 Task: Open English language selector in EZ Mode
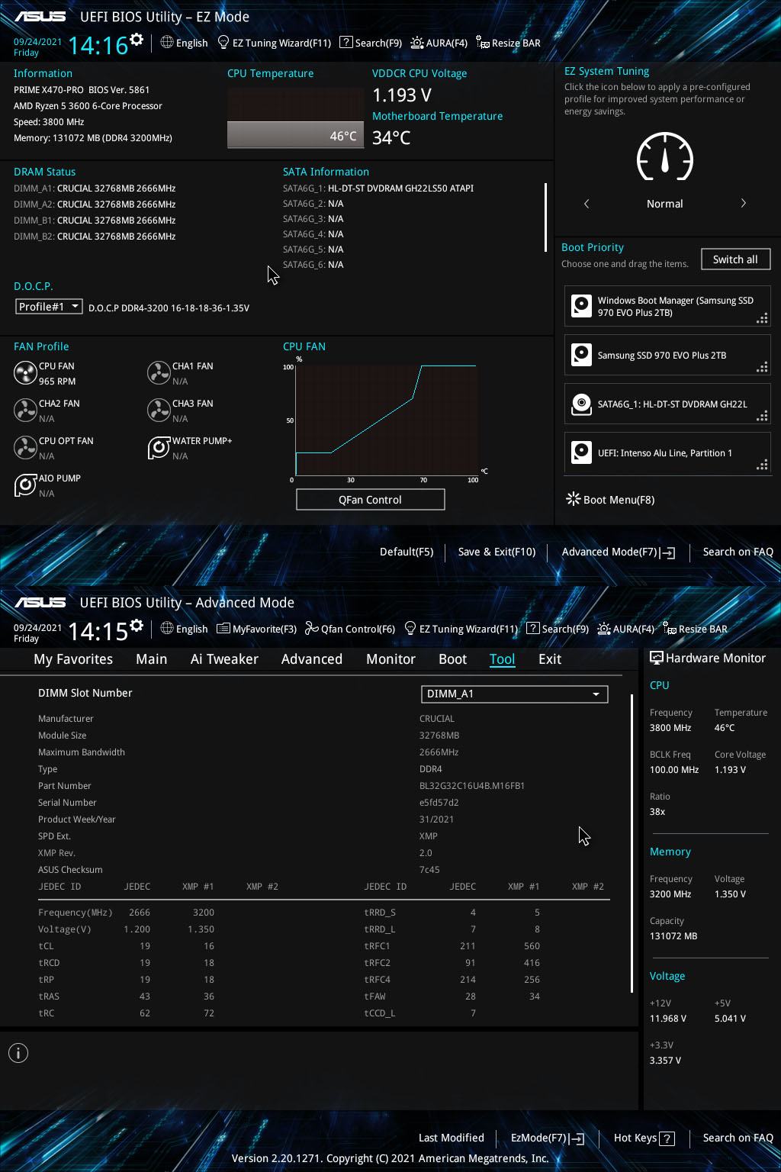[x=184, y=43]
